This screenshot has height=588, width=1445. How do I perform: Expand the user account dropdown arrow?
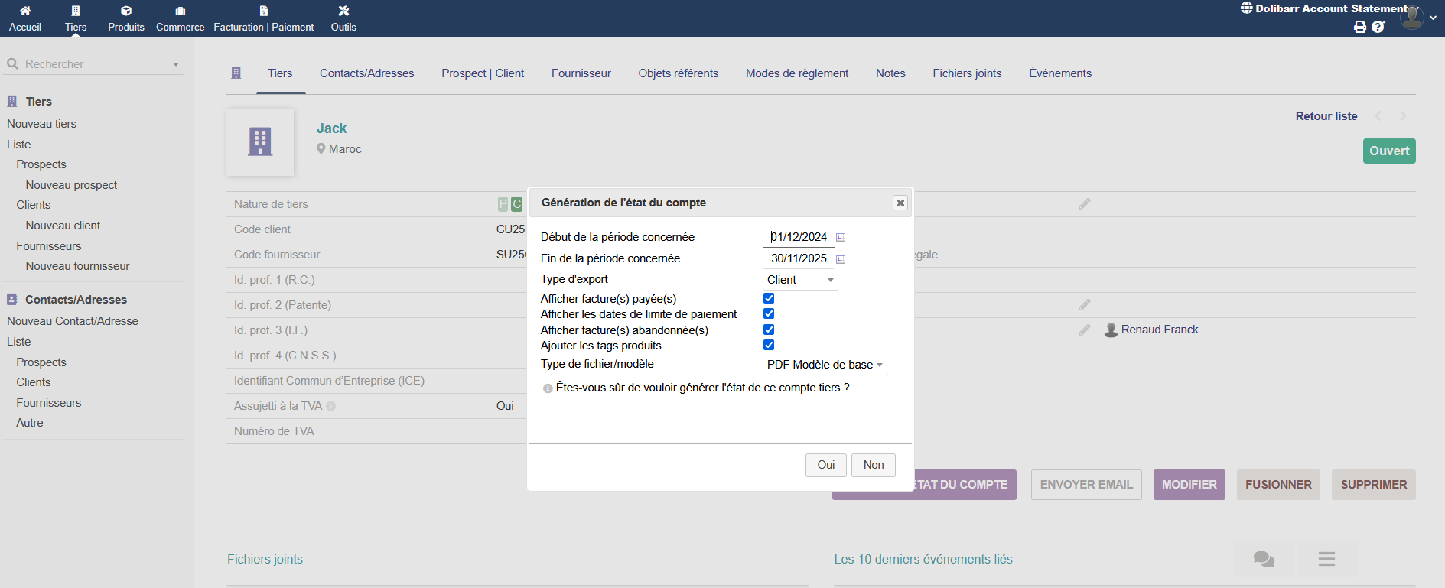1433,18
